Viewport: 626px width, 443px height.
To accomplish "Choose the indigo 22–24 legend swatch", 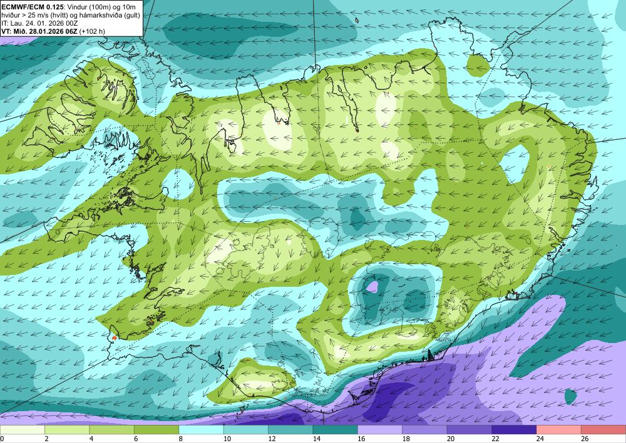I will (514, 430).
